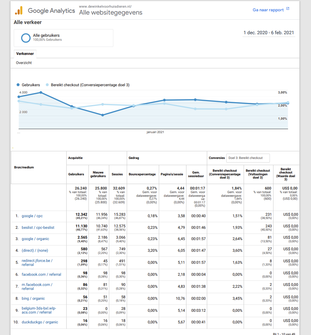311x335 pixels.
Task: Click the Gebruikers legend label above the chart
Action: (31, 85)
